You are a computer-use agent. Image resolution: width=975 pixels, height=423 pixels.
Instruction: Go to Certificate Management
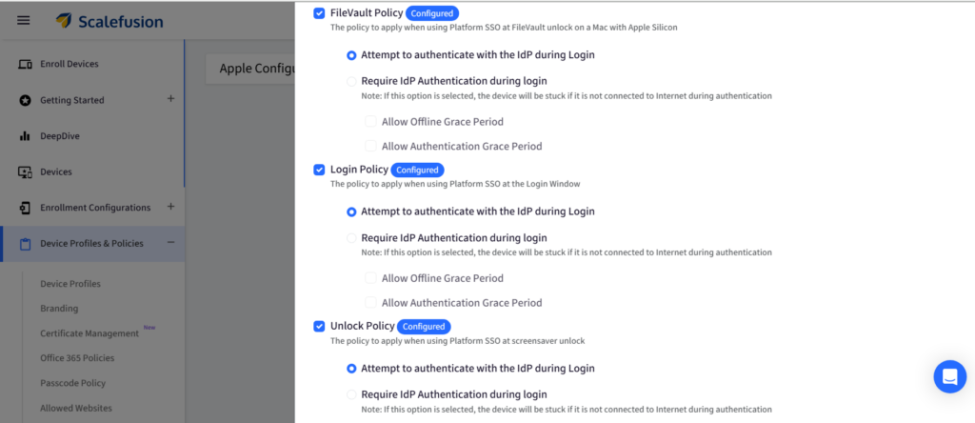pyautogui.click(x=90, y=333)
